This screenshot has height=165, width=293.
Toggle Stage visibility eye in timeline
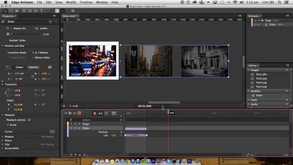tap(75, 124)
